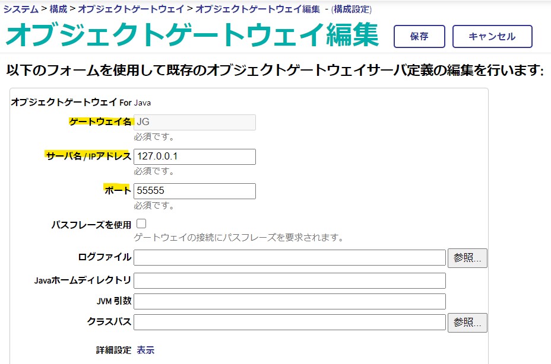The image size is (551, 364).
Task: Click inside the クラスパス text field
Action: pyautogui.click(x=290, y=323)
